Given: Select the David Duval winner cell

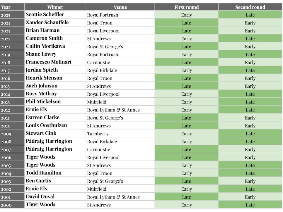Looking at the screenshot, I should pyautogui.click(x=55, y=197).
